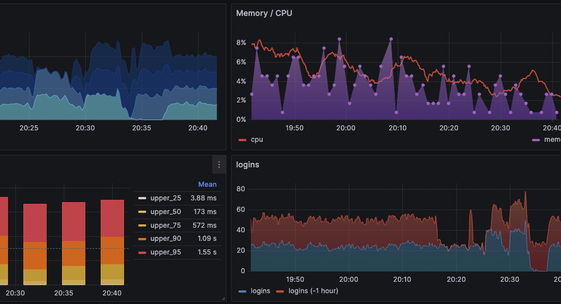Click the upper_95 red legend color marker
561x304 pixels.
(x=142, y=252)
